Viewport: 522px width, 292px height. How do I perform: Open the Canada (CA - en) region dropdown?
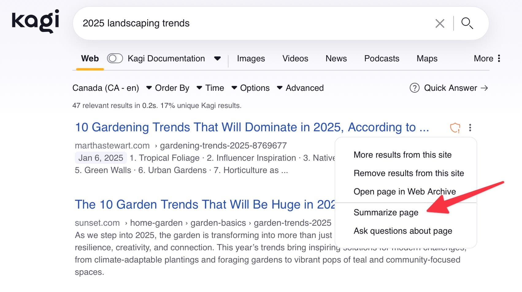click(x=112, y=88)
